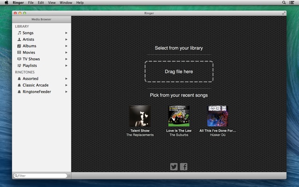Expand the Classic Arcade arrow

point(66,85)
